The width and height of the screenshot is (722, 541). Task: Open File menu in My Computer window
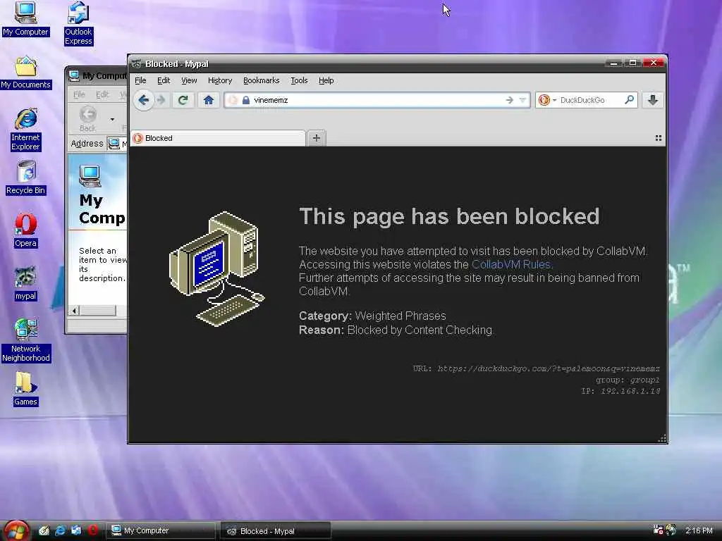tap(79, 94)
